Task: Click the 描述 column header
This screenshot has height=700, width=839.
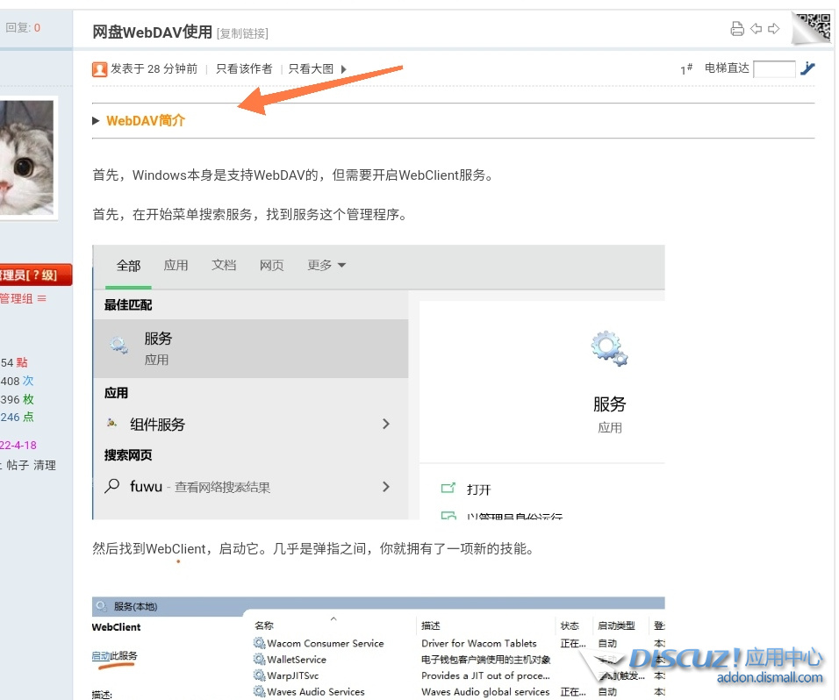Action: tap(431, 625)
